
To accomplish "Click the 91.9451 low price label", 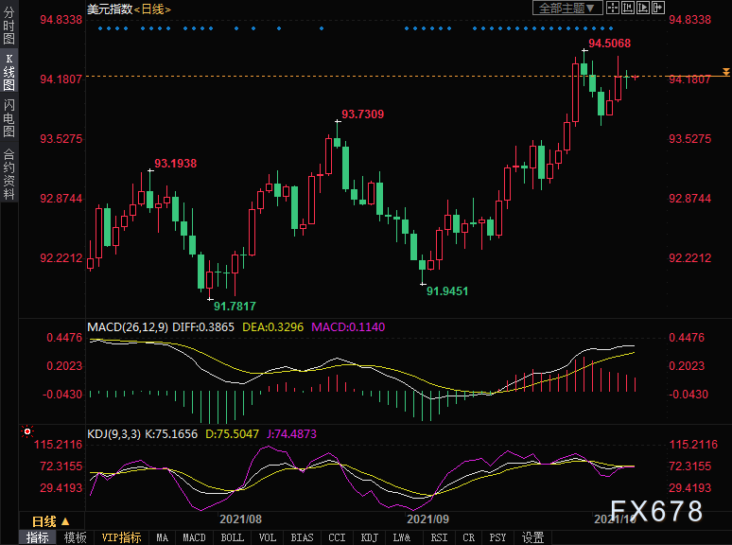I will (447, 291).
